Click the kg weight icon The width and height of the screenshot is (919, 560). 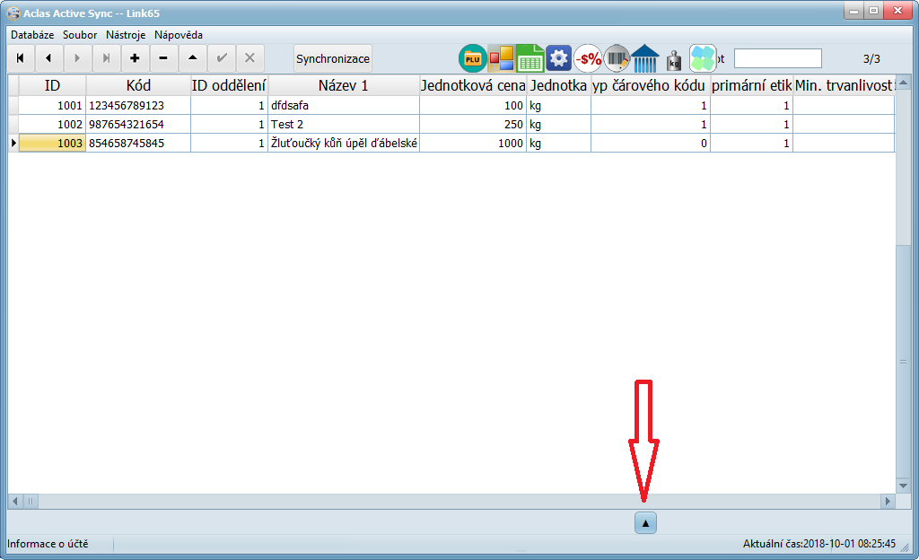674,59
